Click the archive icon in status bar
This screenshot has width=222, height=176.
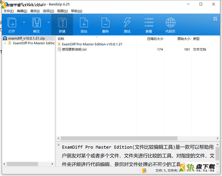click(x=145, y=171)
